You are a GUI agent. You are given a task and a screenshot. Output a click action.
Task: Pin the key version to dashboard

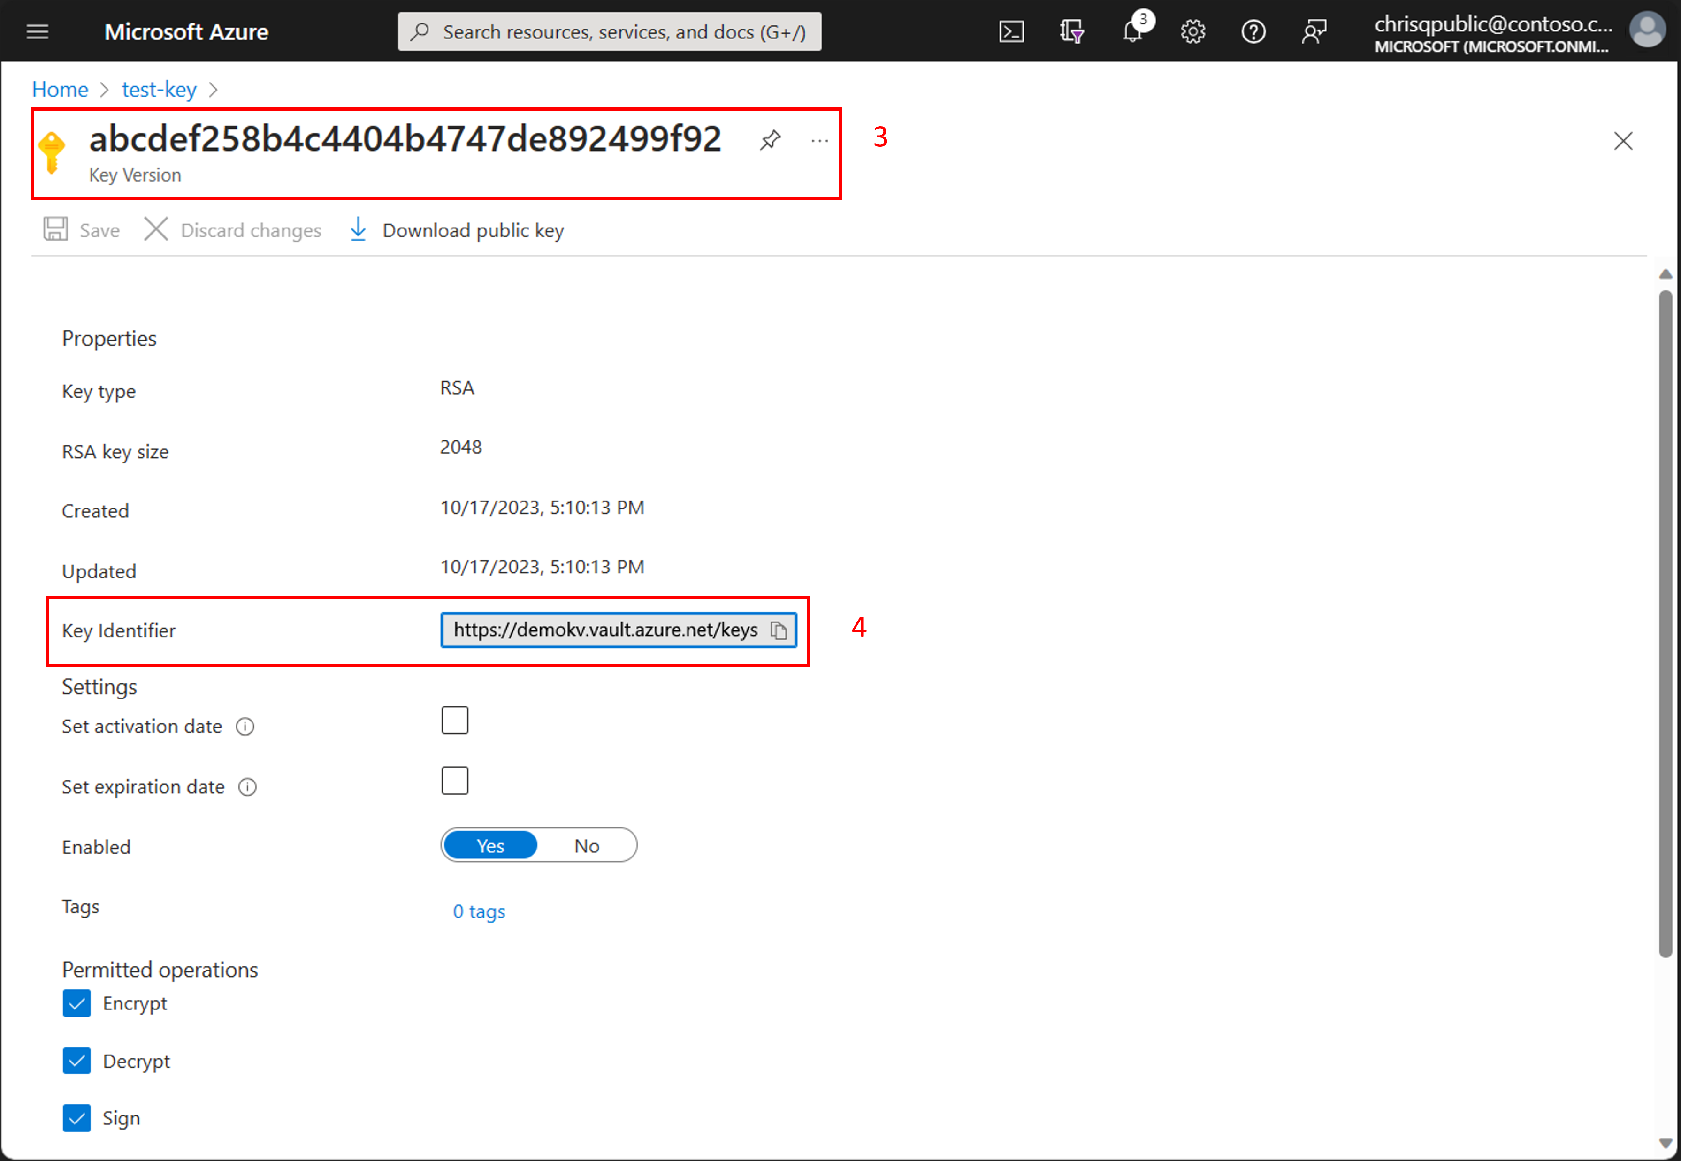[x=770, y=140]
